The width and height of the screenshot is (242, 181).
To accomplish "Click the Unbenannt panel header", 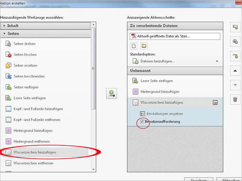I will [x=175, y=71].
